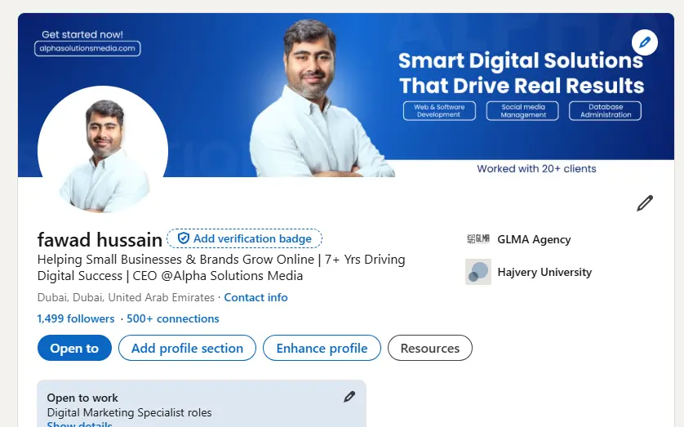Edit the Open to work card pencil
This screenshot has width=684, height=427.
tap(349, 397)
